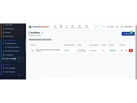137x103 pixels.
Task: Click the help icon next to Activities title
Action: tap(42, 33)
